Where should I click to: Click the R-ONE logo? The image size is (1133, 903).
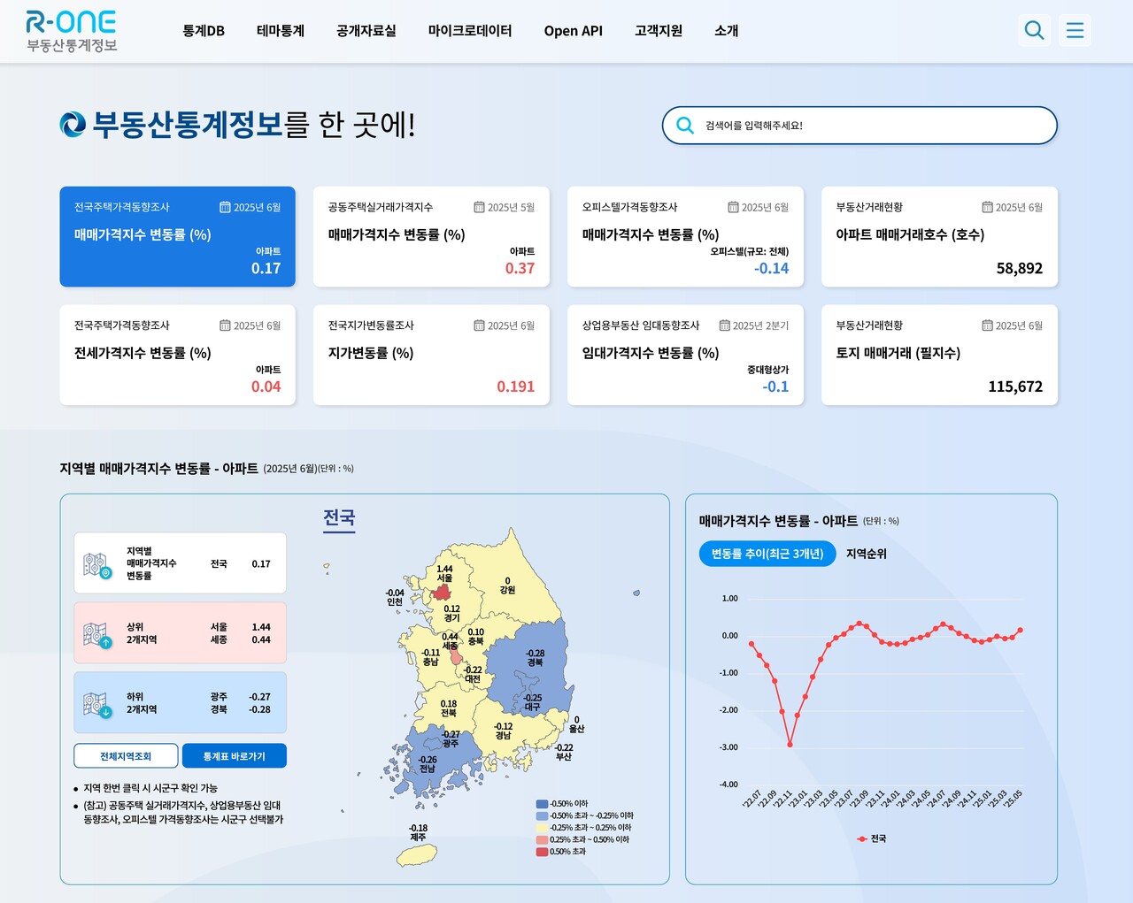click(x=71, y=31)
